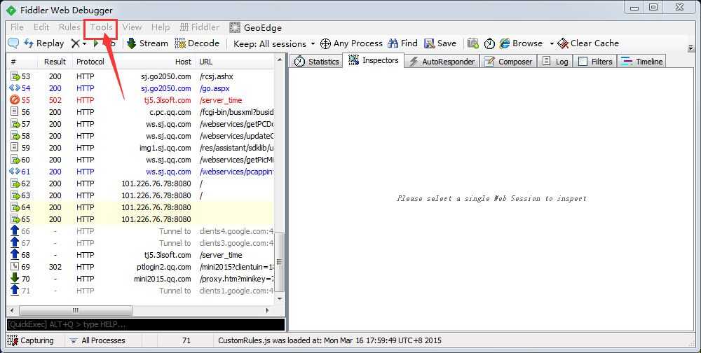Click the document icon of session 59
Screen dimensions: 701x353
tap(14, 148)
